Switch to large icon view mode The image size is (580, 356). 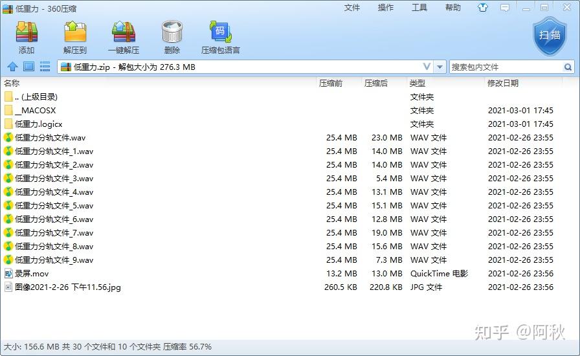[x=29, y=67]
